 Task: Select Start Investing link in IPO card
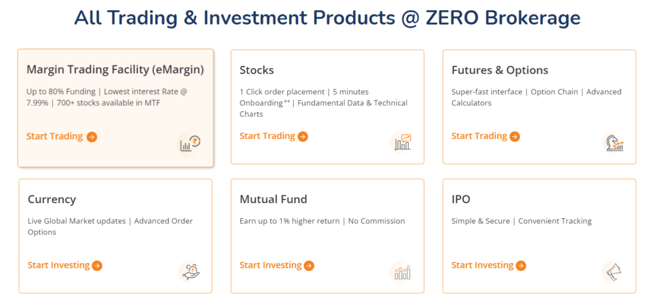483,265
